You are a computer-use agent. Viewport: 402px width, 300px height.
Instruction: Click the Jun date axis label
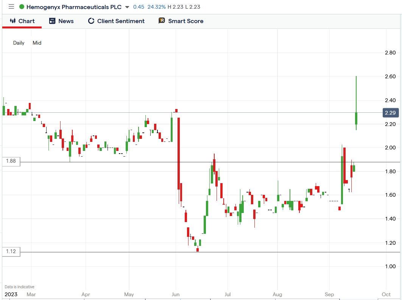point(176,294)
